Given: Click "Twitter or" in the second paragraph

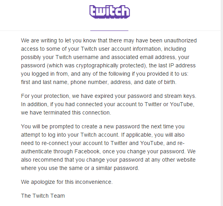Looking at the screenshot, I should pyautogui.click(x=156, y=104).
